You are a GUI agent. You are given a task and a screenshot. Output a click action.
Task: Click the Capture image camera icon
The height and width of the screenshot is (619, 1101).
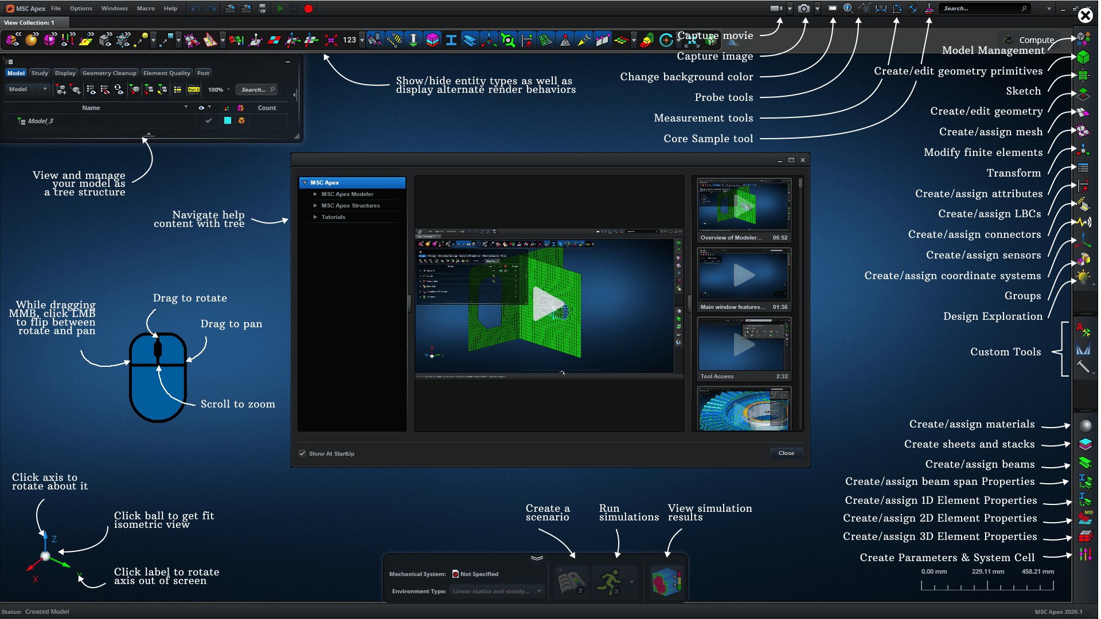click(x=804, y=9)
